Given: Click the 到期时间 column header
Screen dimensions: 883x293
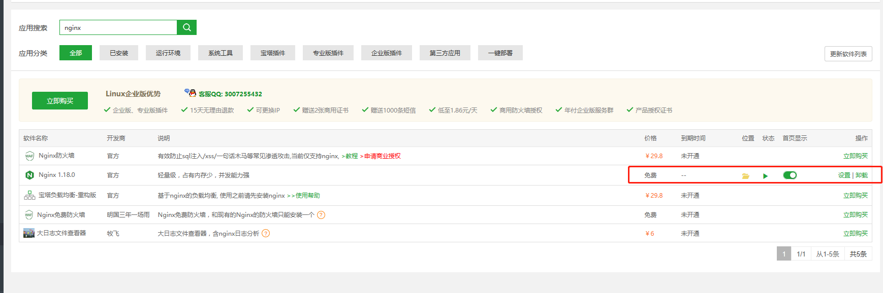Looking at the screenshot, I should click(x=693, y=138).
